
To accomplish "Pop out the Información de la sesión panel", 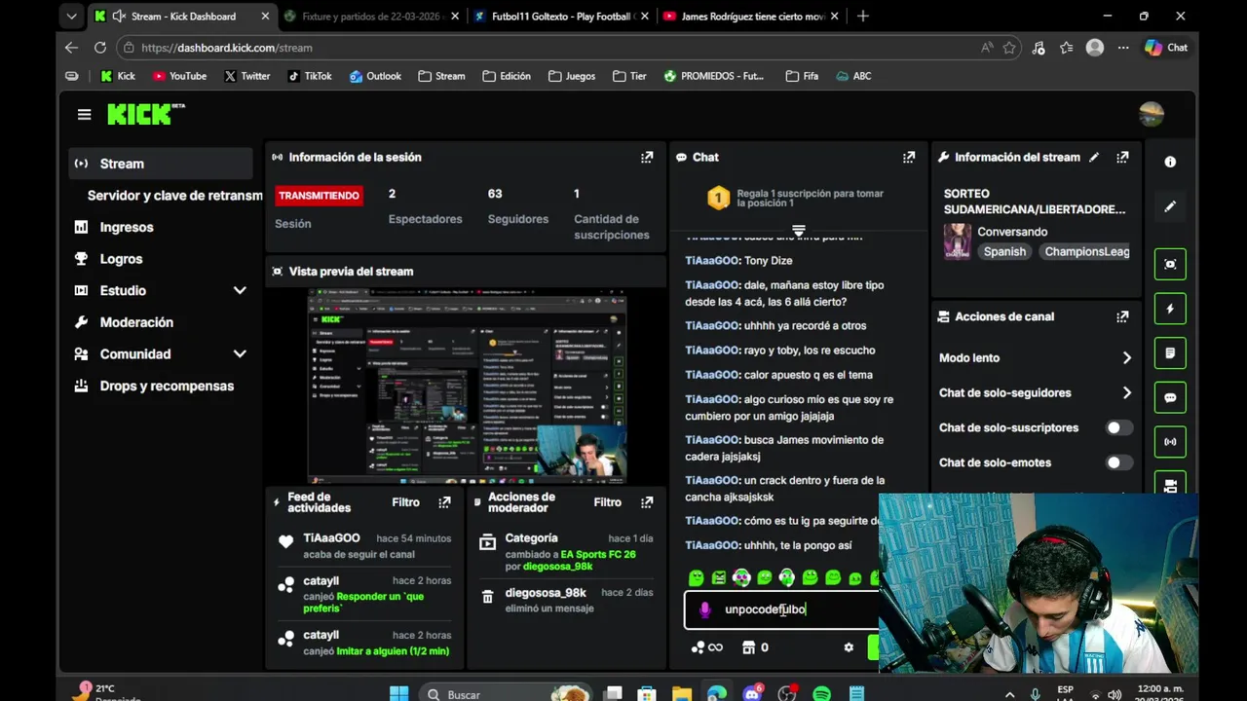I will pos(647,157).
